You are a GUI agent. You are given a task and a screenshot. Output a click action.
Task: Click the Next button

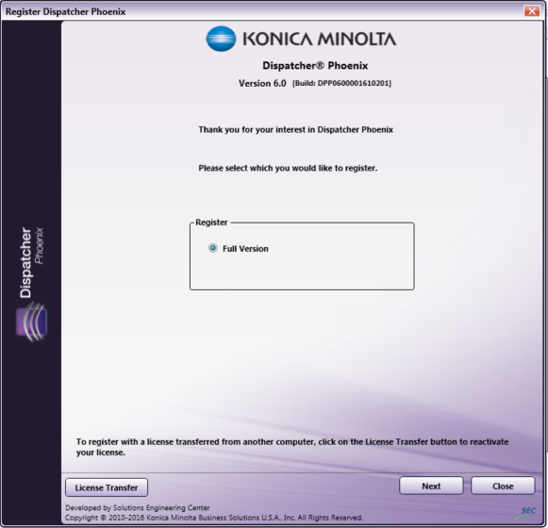431,487
